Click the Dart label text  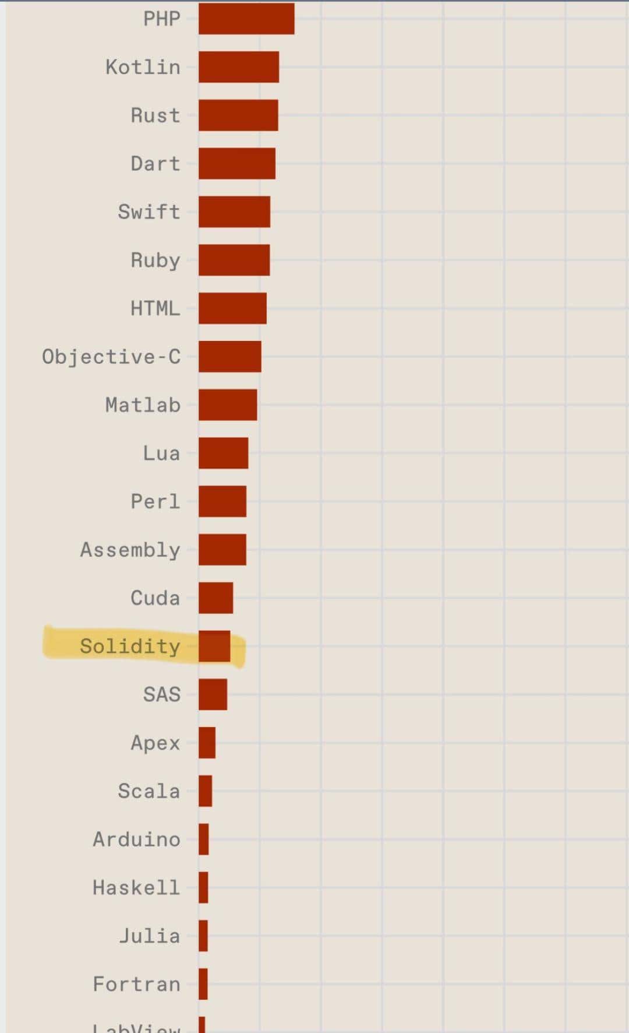pos(155,164)
